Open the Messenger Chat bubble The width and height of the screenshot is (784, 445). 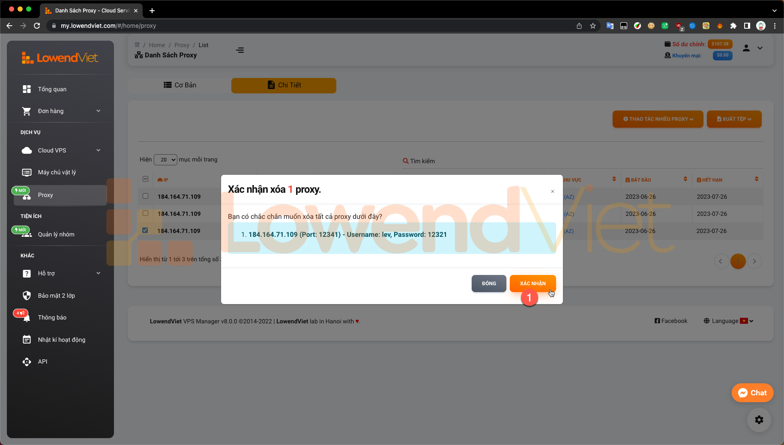(752, 393)
